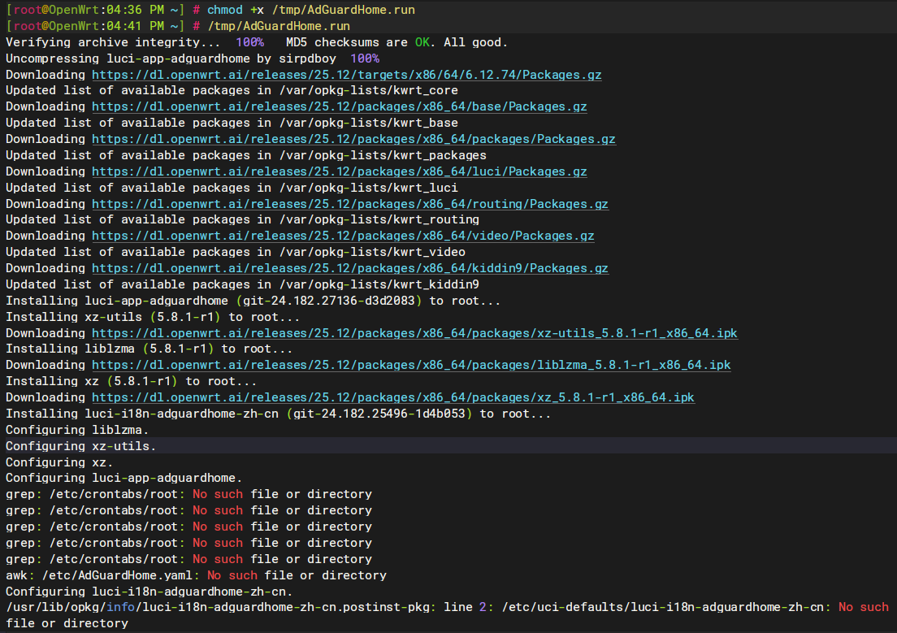Click the x86_64/video/Packages.gz URL
Screen dimensions: 897x633
tap(343, 236)
